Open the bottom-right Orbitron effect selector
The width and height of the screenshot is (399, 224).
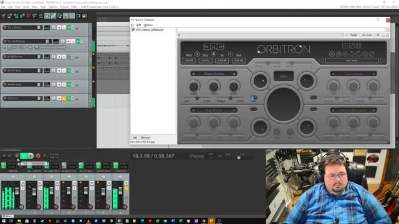(x=353, y=110)
